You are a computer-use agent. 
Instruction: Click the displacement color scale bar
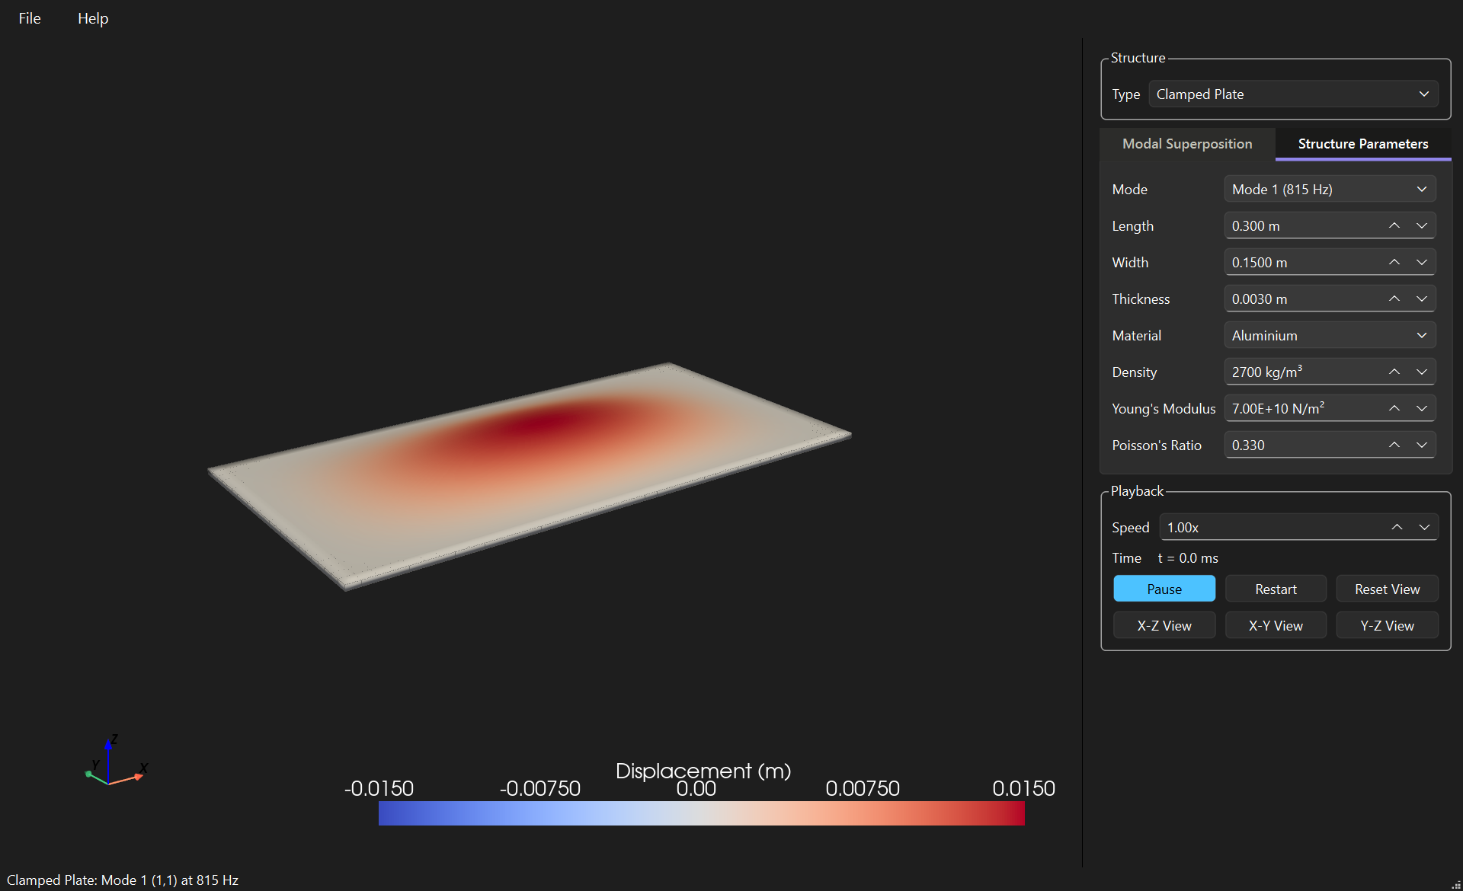[x=702, y=813]
